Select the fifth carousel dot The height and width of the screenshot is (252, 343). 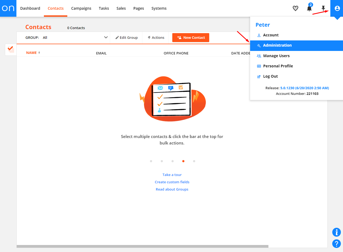pos(194,161)
